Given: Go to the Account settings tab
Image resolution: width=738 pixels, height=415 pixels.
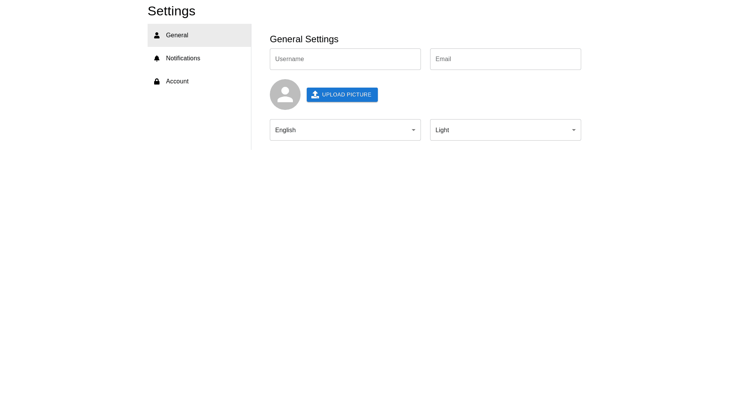Looking at the screenshot, I should pyautogui.click(x=199, y=81).
